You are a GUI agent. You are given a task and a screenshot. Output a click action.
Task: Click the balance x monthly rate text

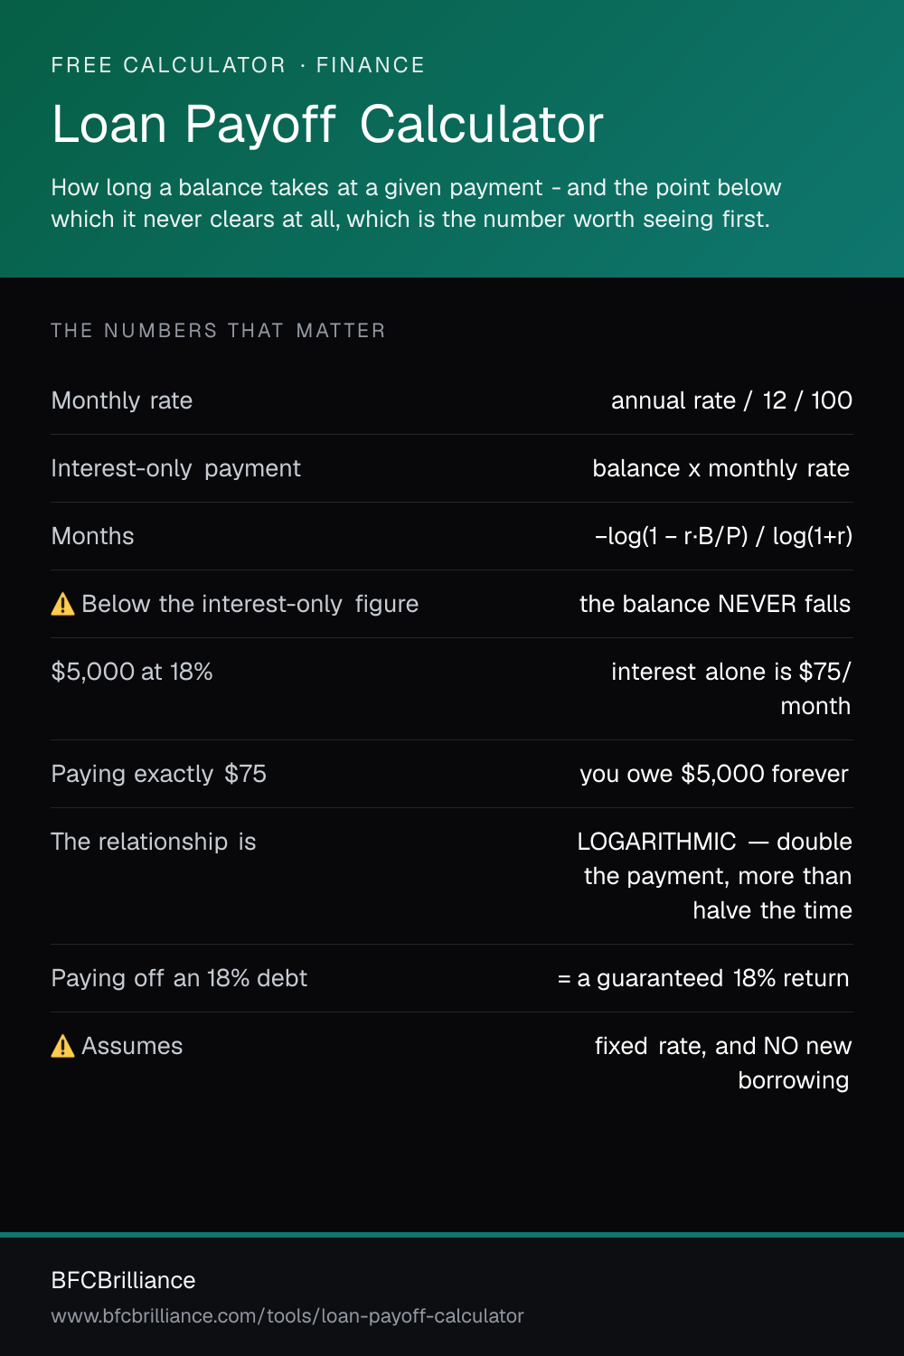pyautogui.click(x=721, y=468)
